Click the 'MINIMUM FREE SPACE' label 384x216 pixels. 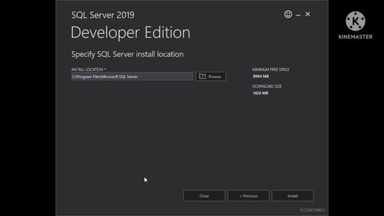[x=271, y=70]
